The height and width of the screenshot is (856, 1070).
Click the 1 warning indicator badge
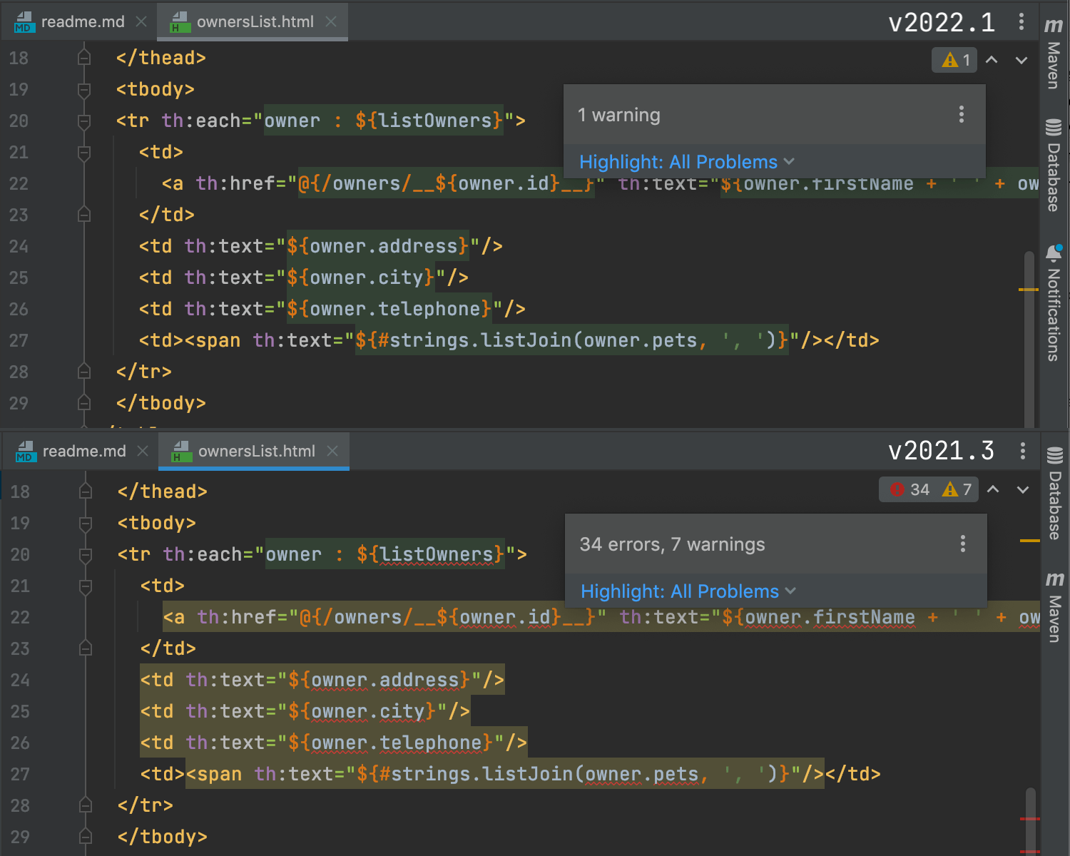click(954, 60)
